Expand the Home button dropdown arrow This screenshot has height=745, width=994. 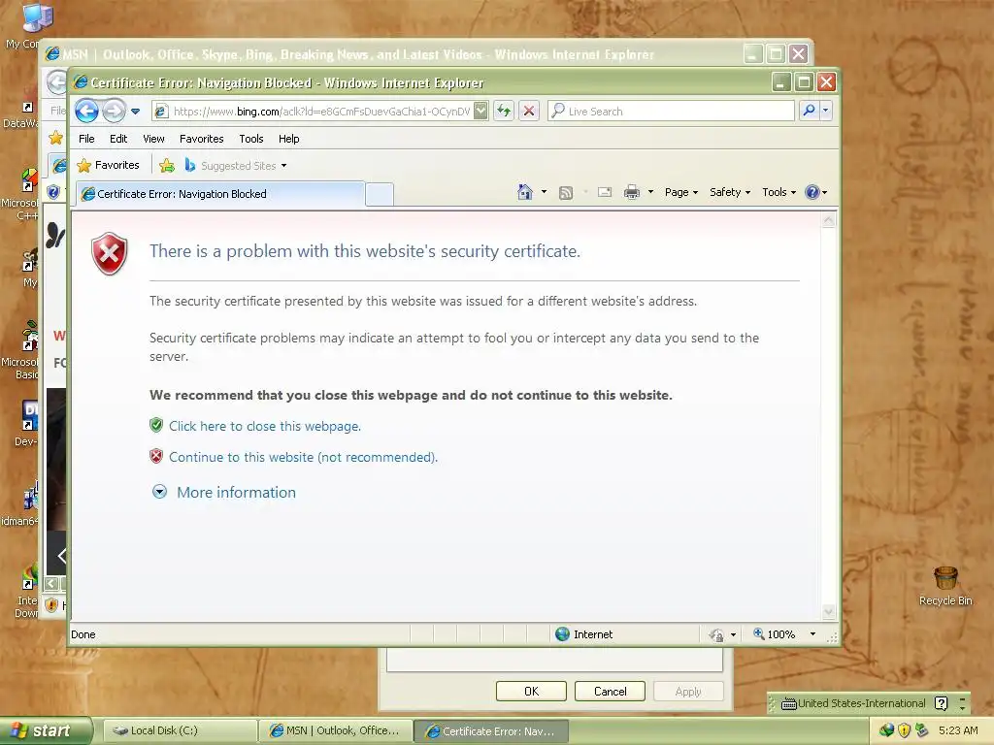(544, 192)
